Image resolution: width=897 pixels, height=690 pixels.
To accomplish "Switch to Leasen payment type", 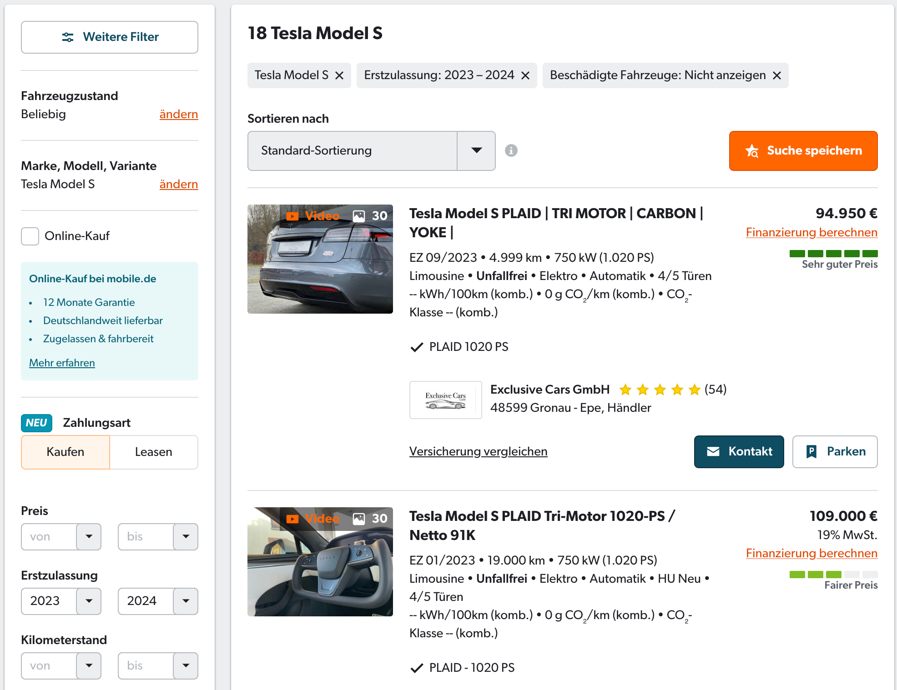I will coord(154,452).
